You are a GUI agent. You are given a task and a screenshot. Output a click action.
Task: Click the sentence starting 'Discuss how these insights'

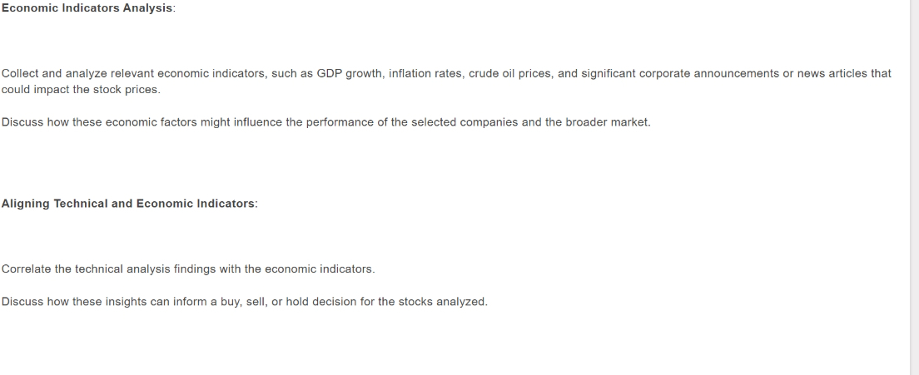[245, 302]
